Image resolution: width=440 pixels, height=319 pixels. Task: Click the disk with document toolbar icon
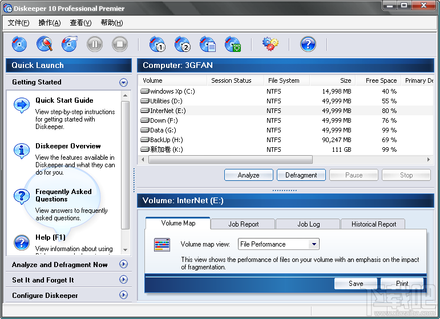point(208,44)
